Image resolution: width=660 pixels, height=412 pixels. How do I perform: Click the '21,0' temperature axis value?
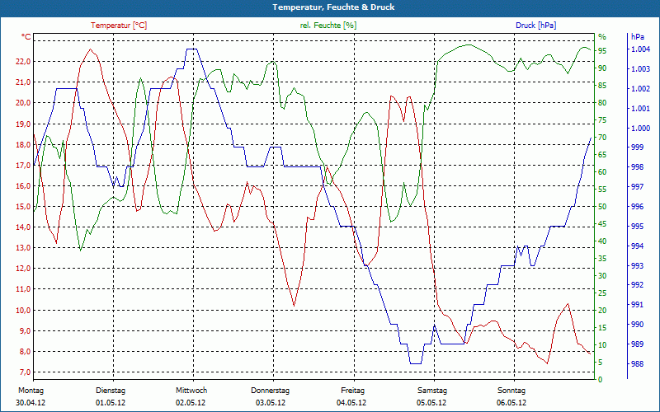pos(24,82)
